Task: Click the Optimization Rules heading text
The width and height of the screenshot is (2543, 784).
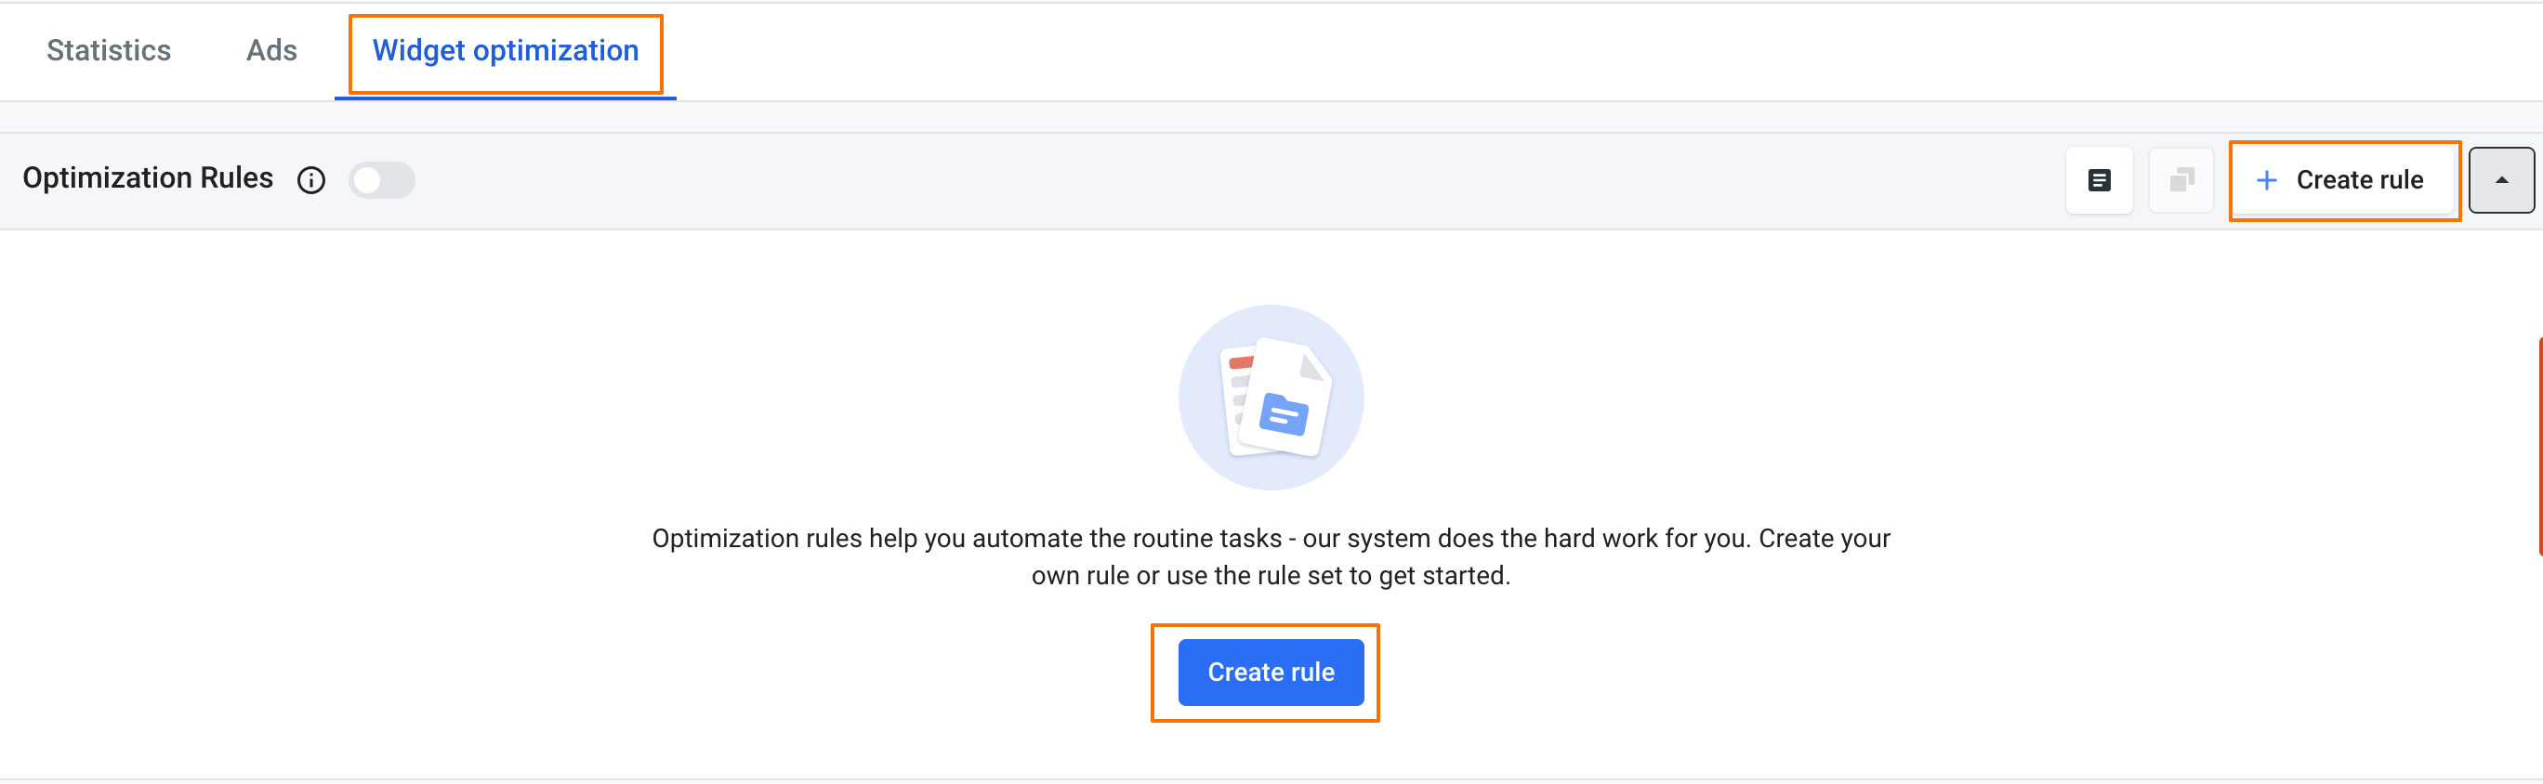Action: [x=148, y=177]
